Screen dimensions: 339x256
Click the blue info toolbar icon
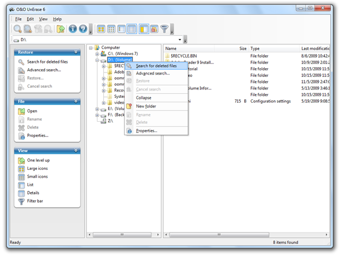(73, 29)
